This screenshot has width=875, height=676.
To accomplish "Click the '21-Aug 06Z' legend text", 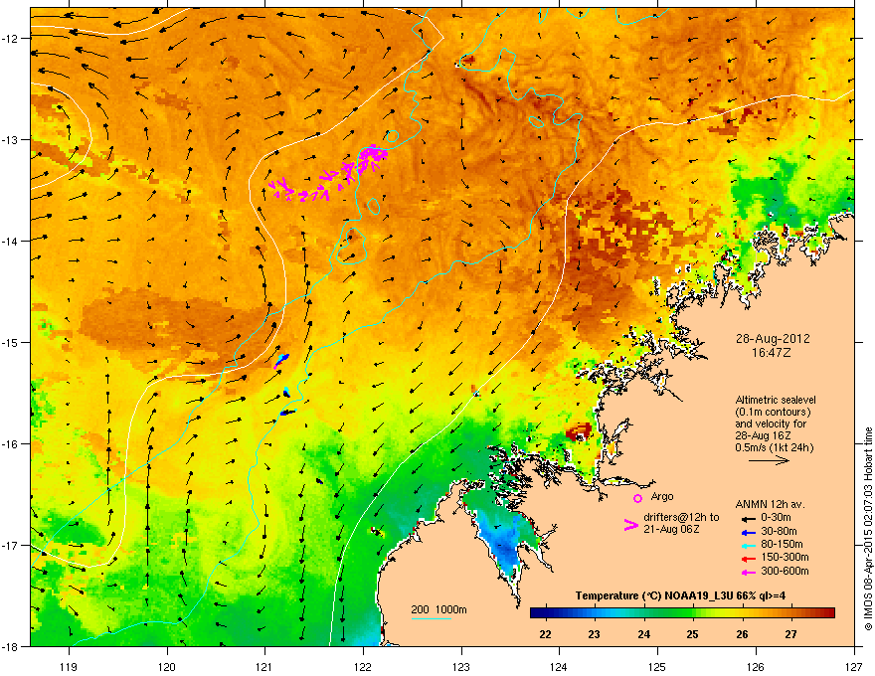I will (671, 529).
